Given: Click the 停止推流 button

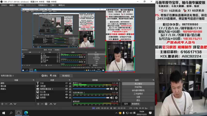Looking at the screenshot, I should [x=138, y=84].
